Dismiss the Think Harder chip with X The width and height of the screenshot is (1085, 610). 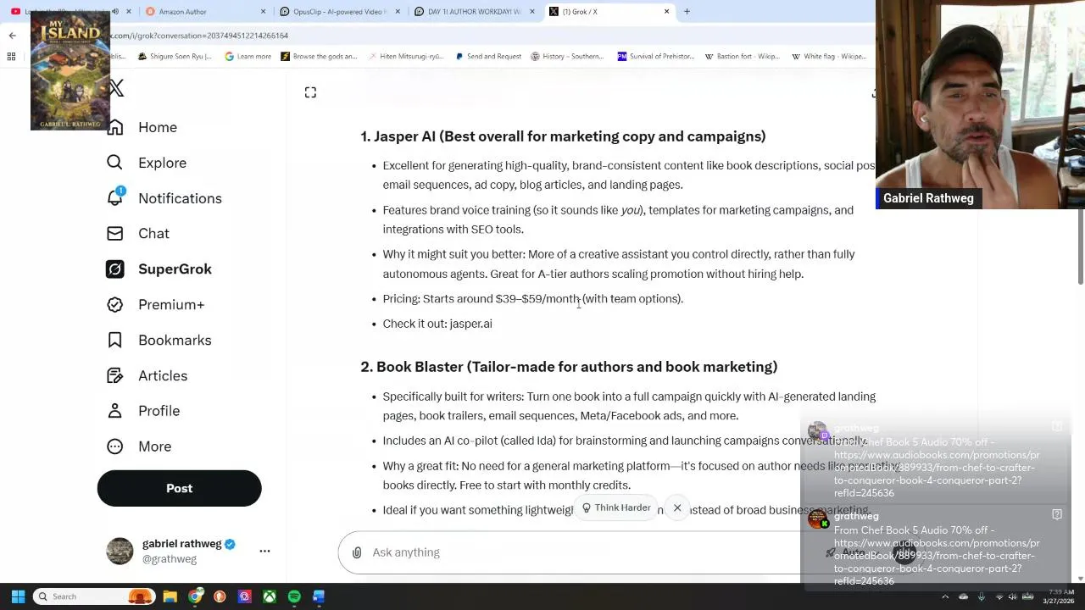677,508
